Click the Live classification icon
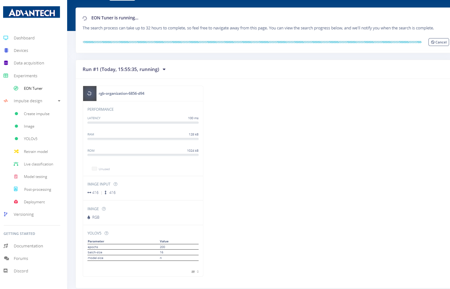This screenshot has width=450, height=289. (x=16, y=164)
